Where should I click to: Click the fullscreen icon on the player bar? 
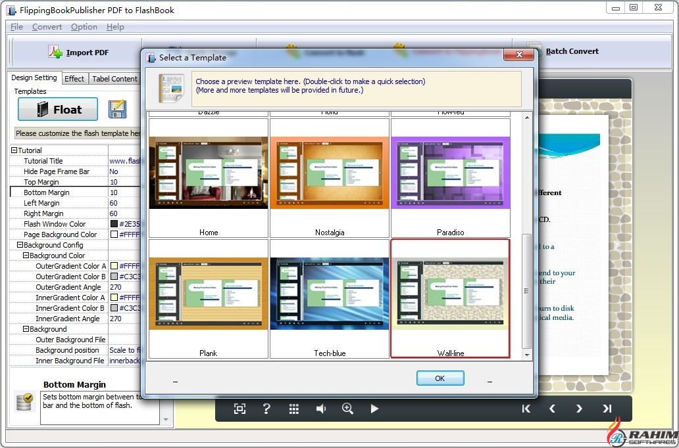point(239,409)
